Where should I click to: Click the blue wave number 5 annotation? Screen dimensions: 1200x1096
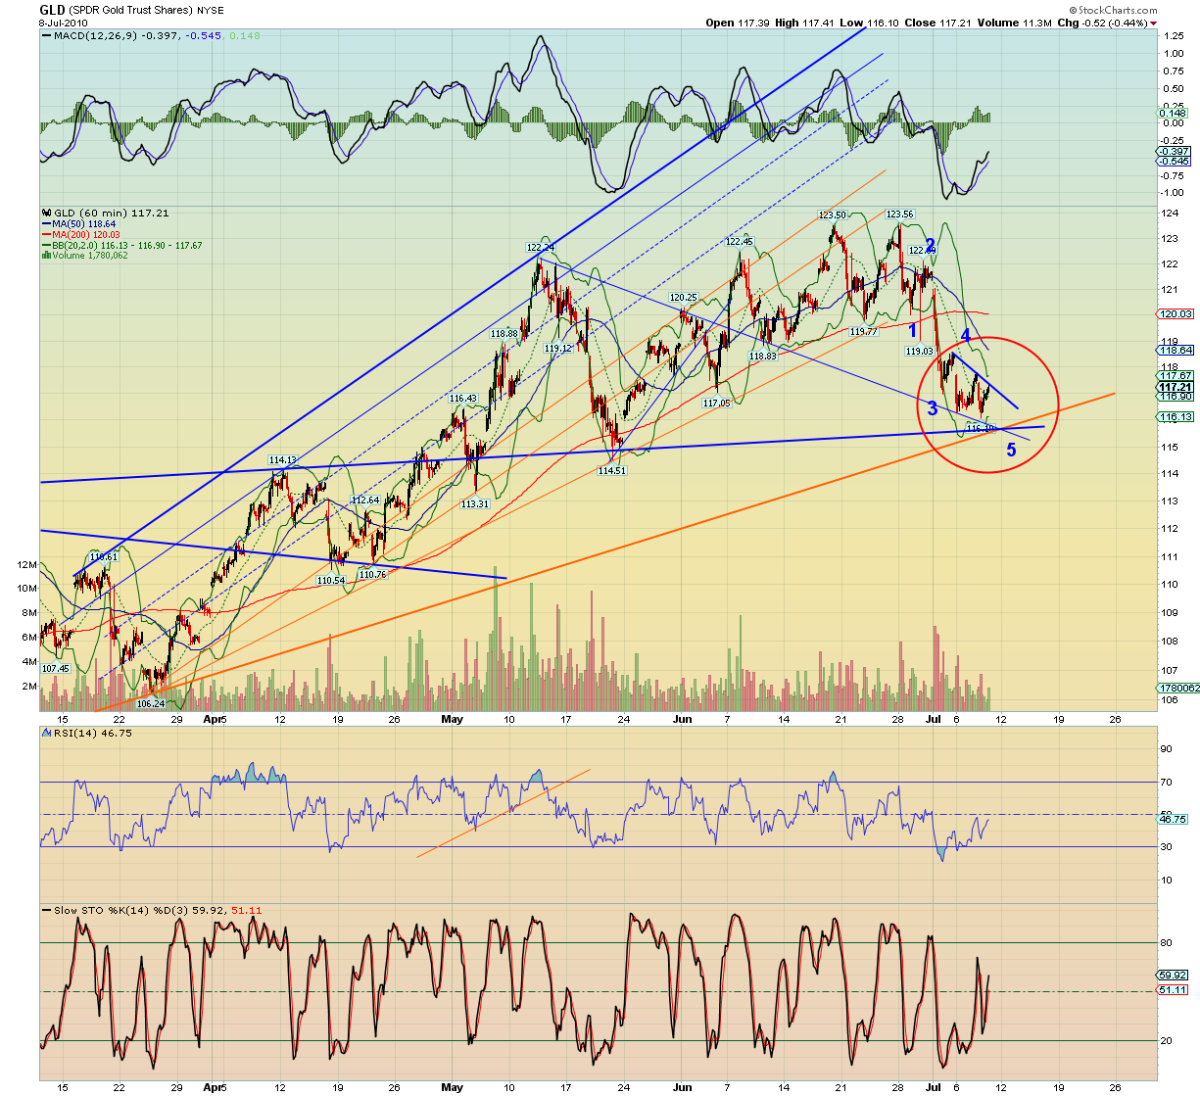1011,452
